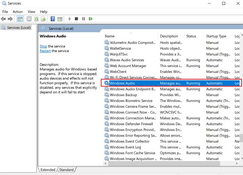
Task: Click the Automatic startup type of Windows Audio
Action: [214, 83]
